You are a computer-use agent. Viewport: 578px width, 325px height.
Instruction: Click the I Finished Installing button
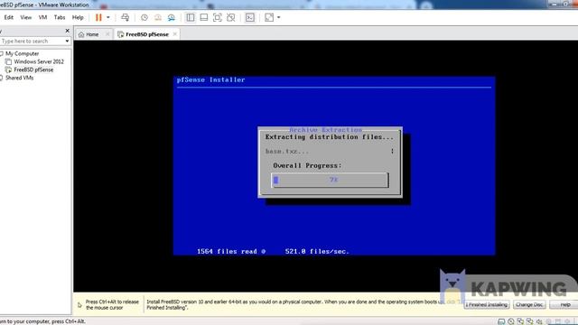[486, 305]
